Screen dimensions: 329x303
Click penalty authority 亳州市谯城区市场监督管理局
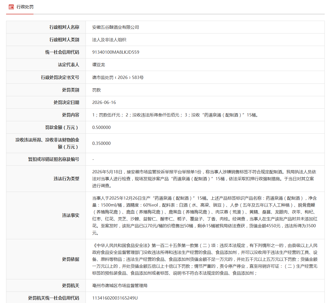pyautogui.click(x=120, y=285)
